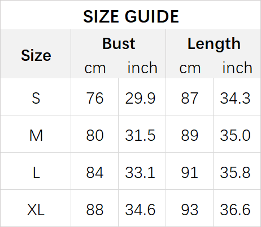Select the L size row label
The height and width of the screenshot is (227, 261).
click(x=36, y=172)
